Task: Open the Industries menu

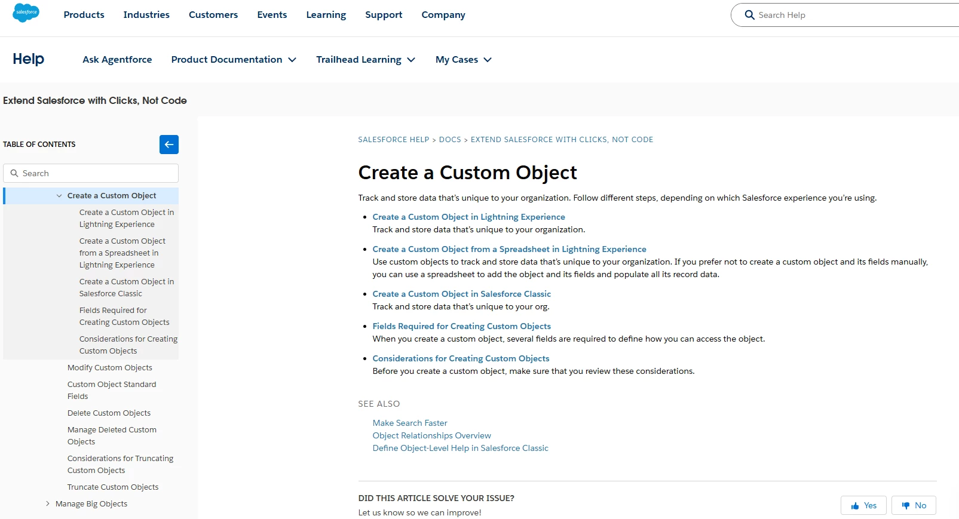Action: pyautogui.click(x=146, y=15)
